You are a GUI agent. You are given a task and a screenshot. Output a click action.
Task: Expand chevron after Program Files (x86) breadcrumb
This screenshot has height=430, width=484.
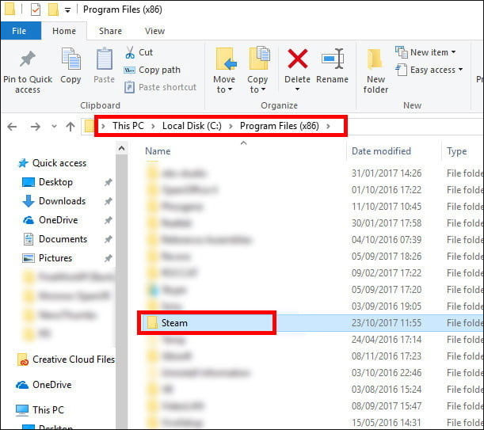click(x=328, y=126)
